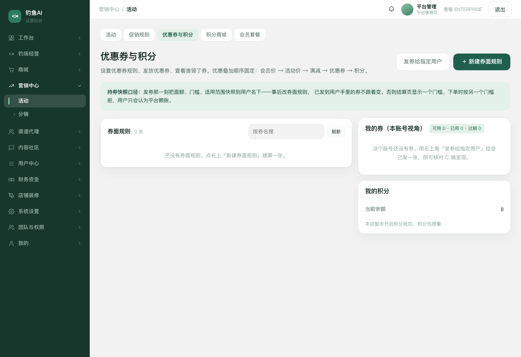Click the 当前余额 points row label
This screenshot has width=521, height=357.
pyautogui.click(x=375, y=209)
